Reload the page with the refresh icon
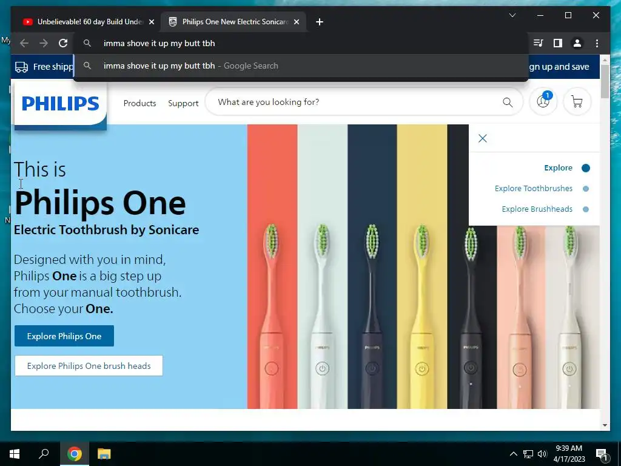621x466 pixels. click(63, 43)
